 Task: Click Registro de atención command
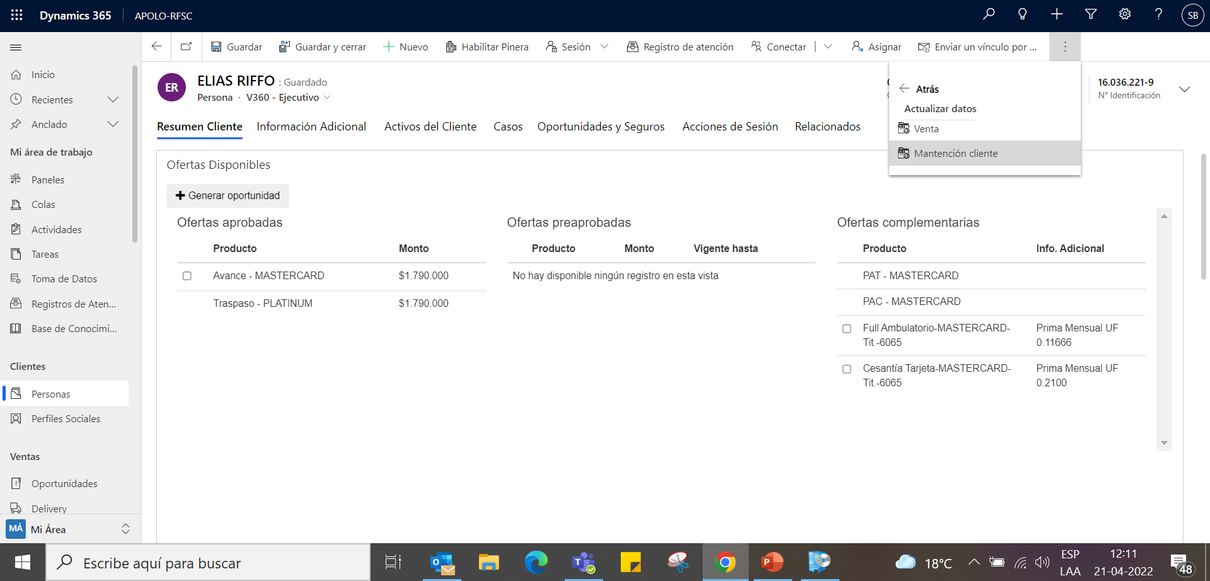[x=680, y=47]
